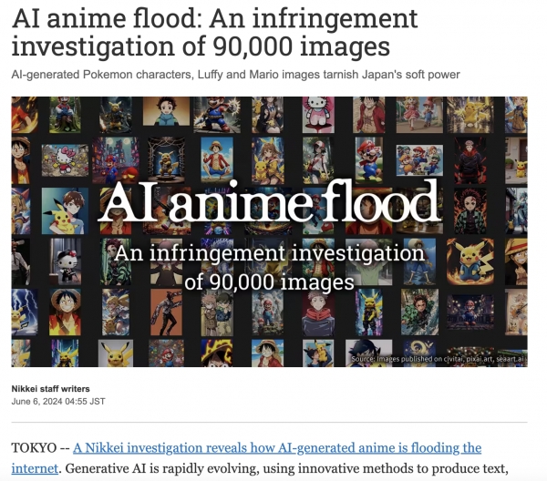Click the boy hugging Pikachu thumbnail
The width and height of the screenshot is (547, 481).
tap(65, 210)
